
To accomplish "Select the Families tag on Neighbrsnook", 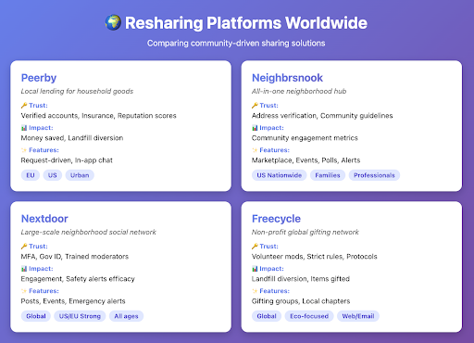I will point(328,175).
